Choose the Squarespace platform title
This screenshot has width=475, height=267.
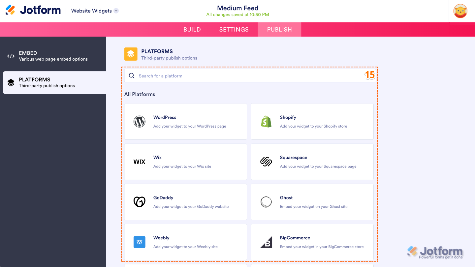pyautogui.click(x=294, y=158)
